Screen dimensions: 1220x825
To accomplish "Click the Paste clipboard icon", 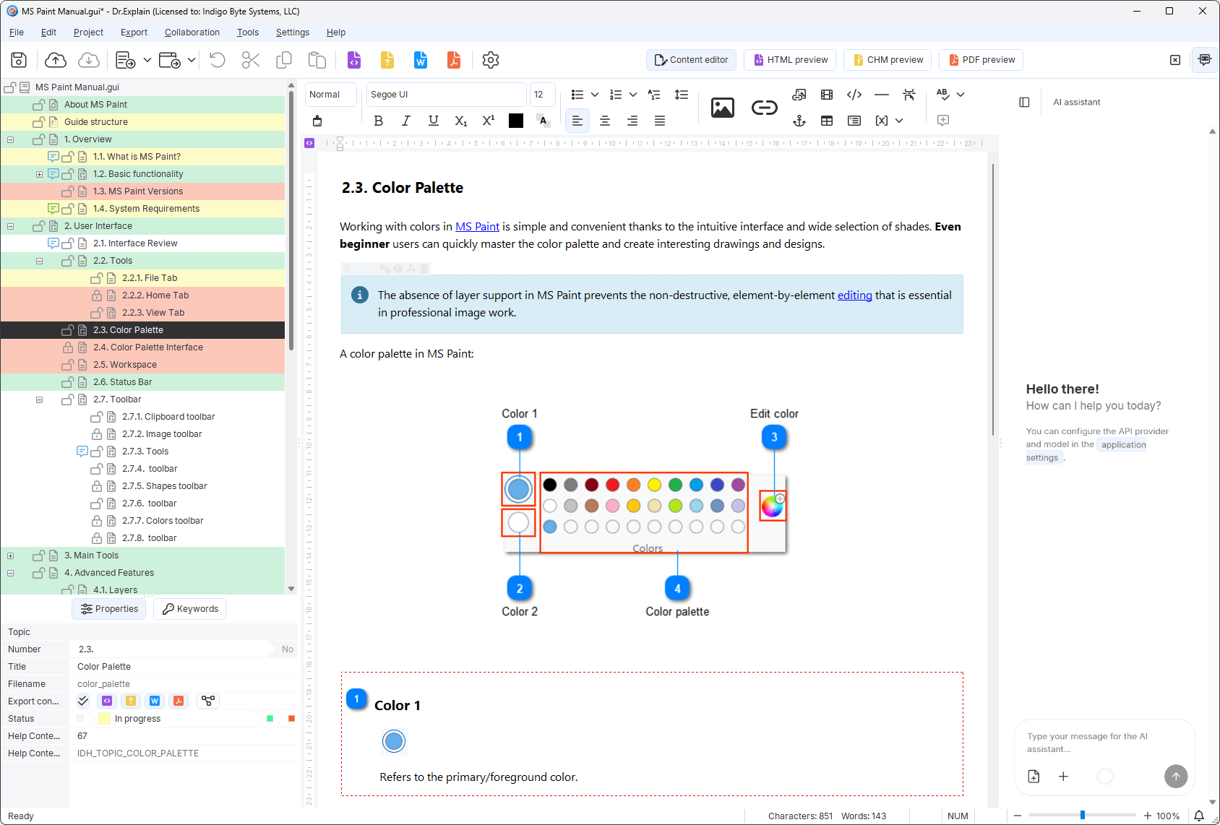I will (317, 60).
